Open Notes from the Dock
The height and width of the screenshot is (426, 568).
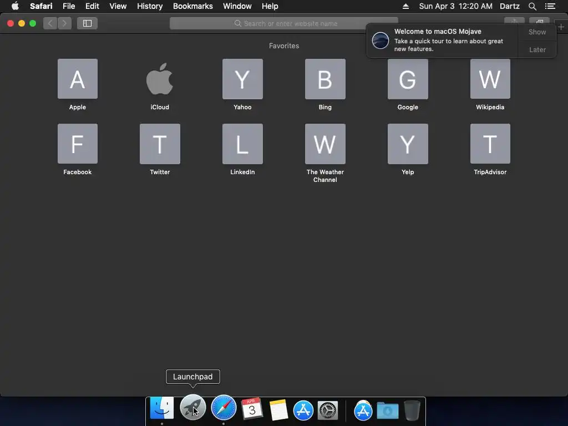tap(278, 410)
